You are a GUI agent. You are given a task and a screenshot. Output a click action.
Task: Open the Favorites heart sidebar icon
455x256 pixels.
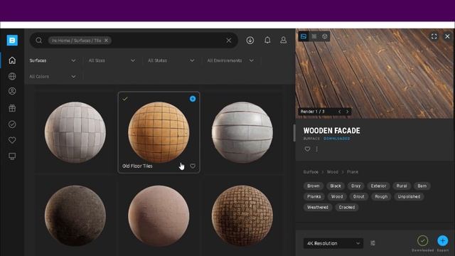[12, 140]
